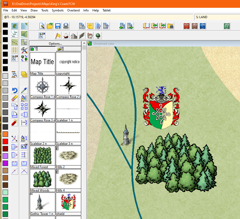Click the sailing ship symbols icon
Screen dimensions: 240x219
66,35
